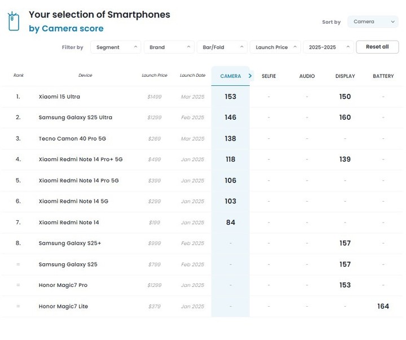
Task: Open the Sort by Camera dropdown
Action: pos(373,22)
